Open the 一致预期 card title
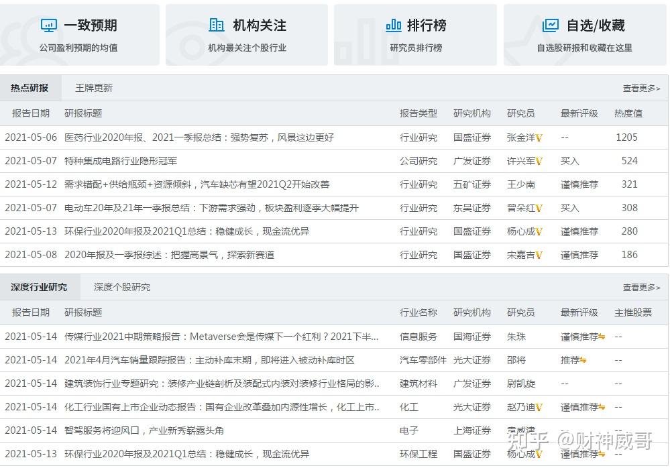This screenshot has width=670, height=468. (x=91, y=25)
